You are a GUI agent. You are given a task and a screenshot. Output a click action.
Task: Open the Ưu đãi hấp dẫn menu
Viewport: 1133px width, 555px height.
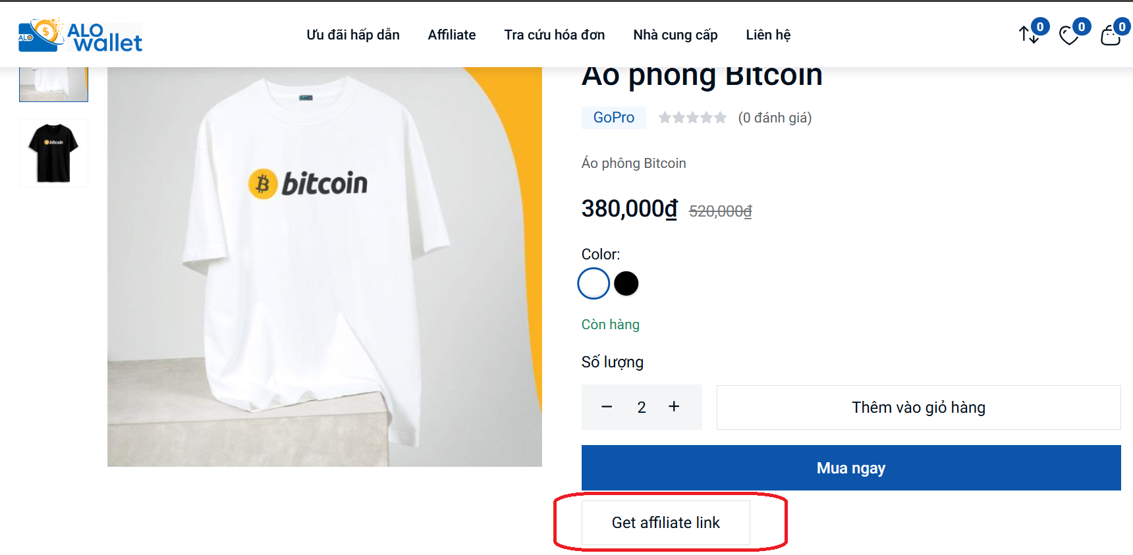tap(353, 35)
